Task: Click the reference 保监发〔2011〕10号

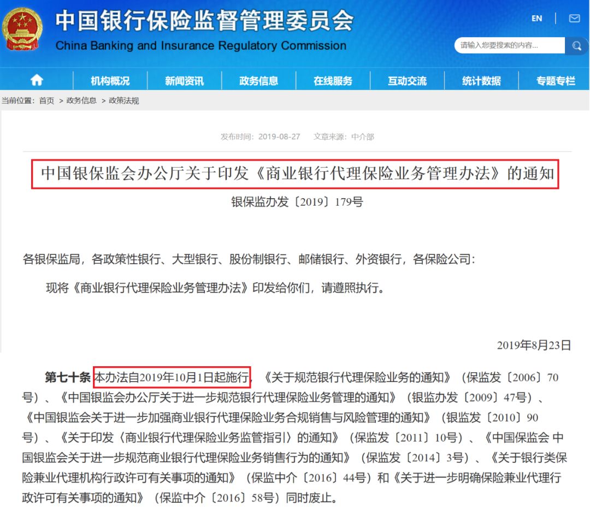Action: tap(405, 438)
